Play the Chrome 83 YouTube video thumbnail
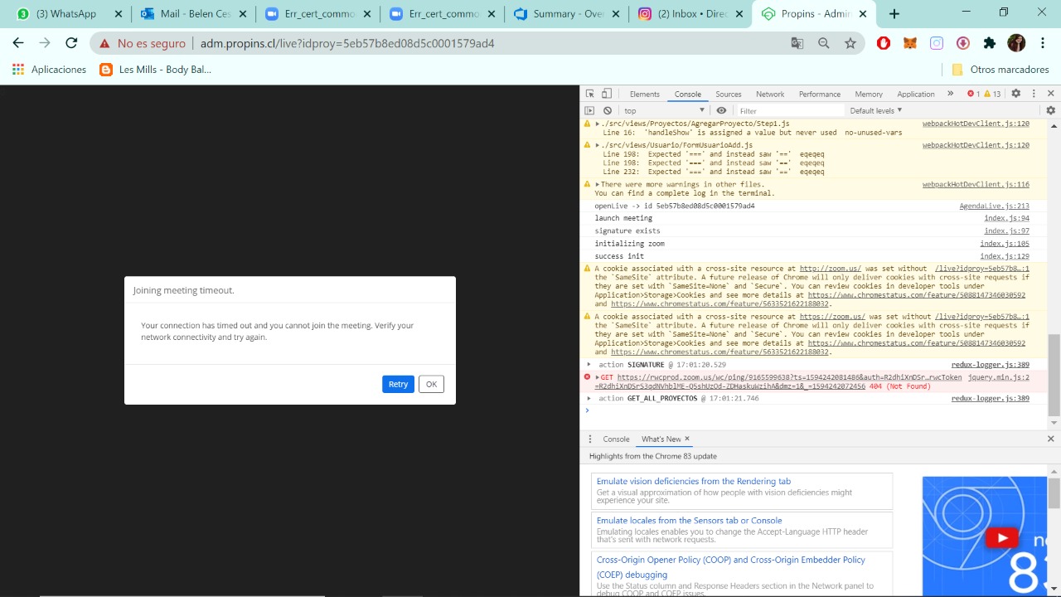 pos(1001,538)
